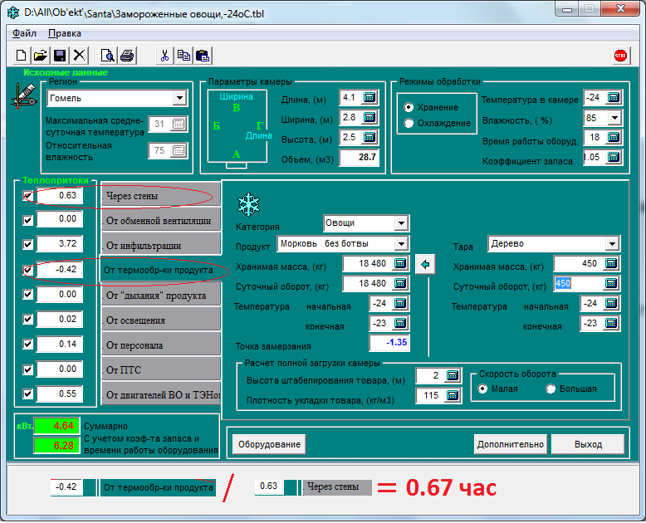The height and width of the screenshot is (523, 646).
Task: Switch to От "дыхания" продукта tab
Action: point(161,294)
